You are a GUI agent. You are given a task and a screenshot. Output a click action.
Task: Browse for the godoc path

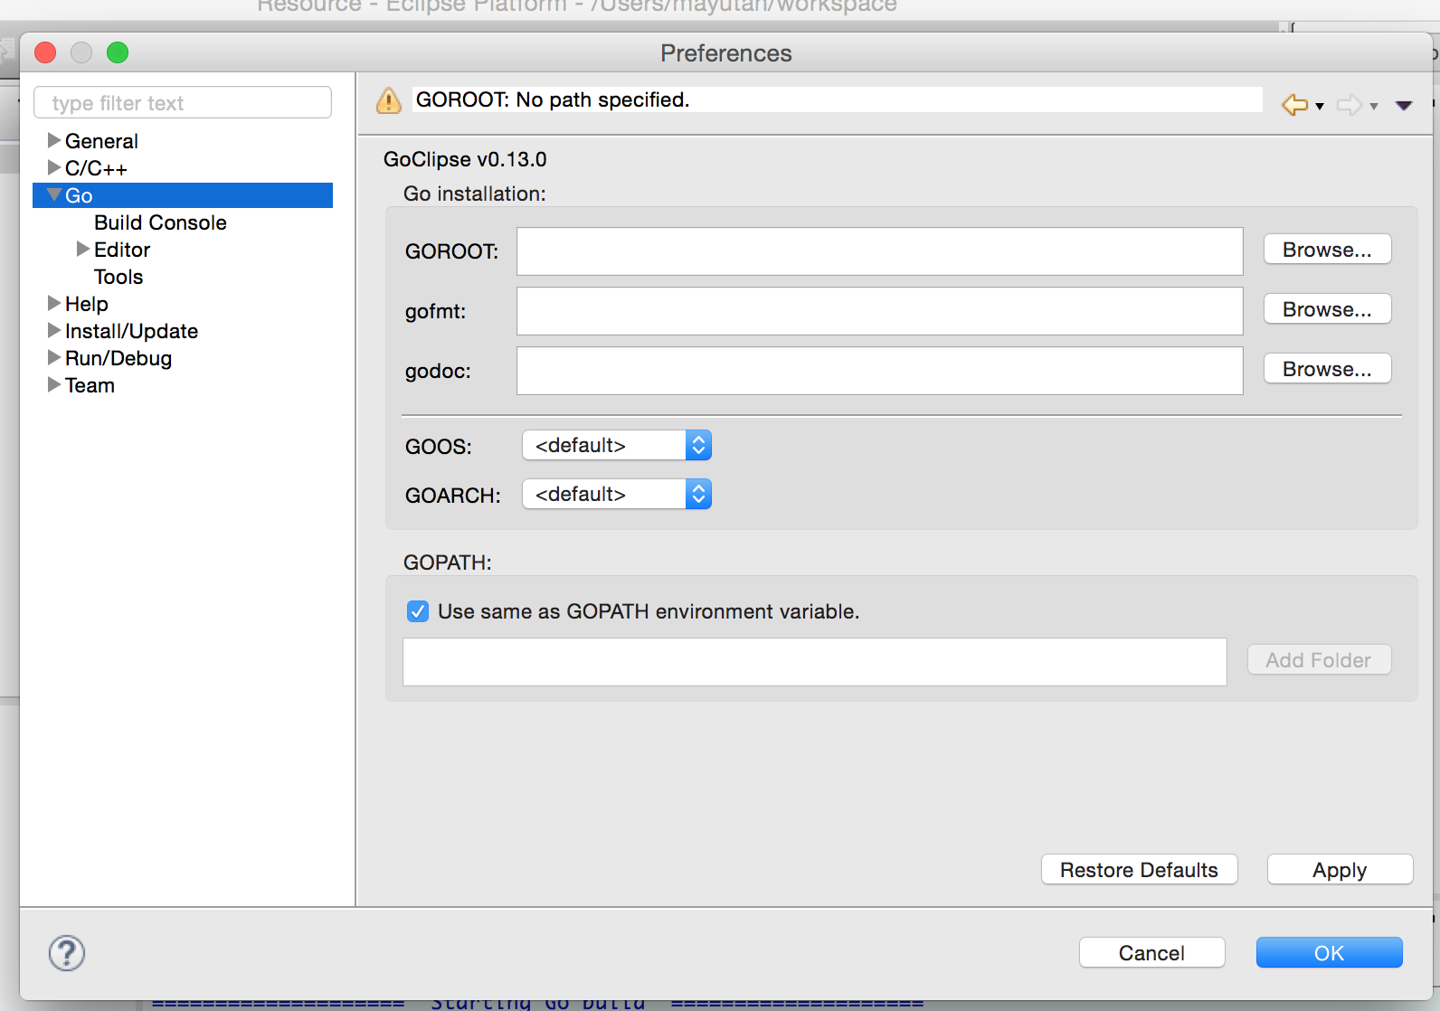point(1327,369)
